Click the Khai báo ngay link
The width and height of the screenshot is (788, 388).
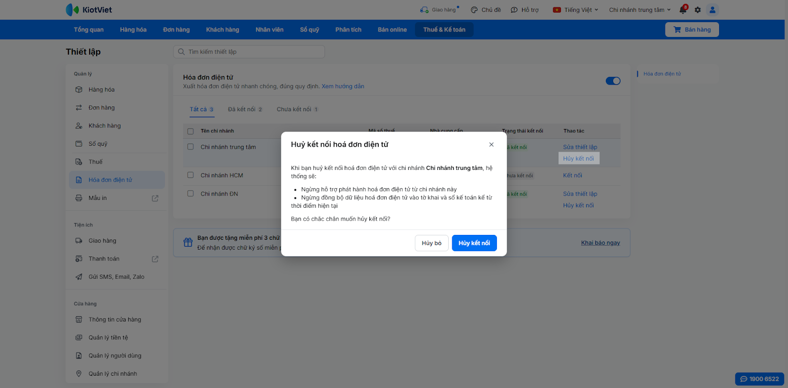pos(600,243)
